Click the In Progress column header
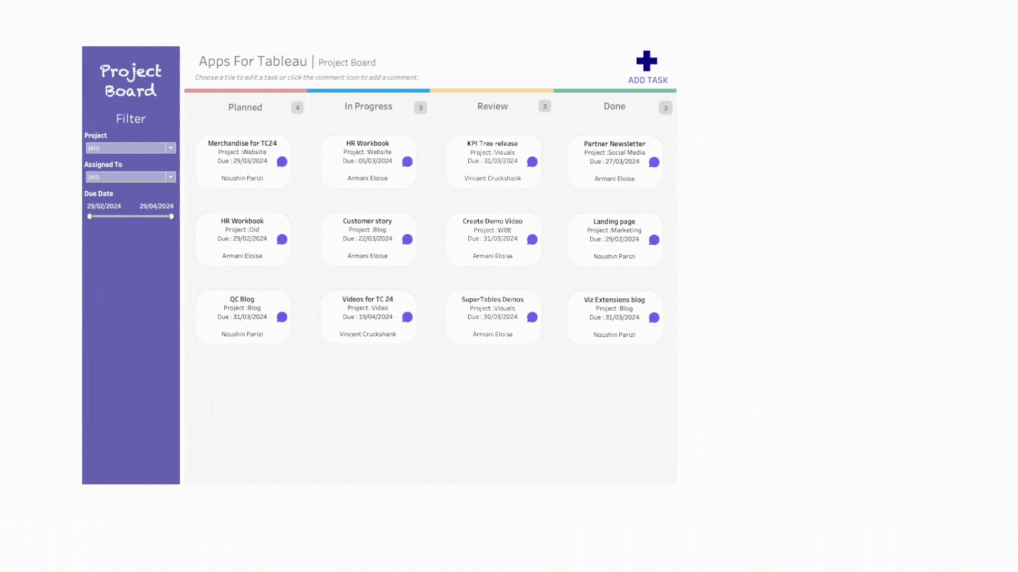The height and width of the screenshot is (572, 1018). (368, 106)
